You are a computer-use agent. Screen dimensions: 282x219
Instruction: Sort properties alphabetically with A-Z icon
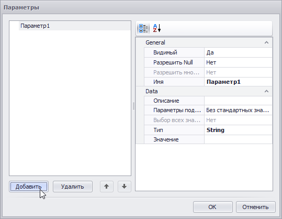(156, 28)
